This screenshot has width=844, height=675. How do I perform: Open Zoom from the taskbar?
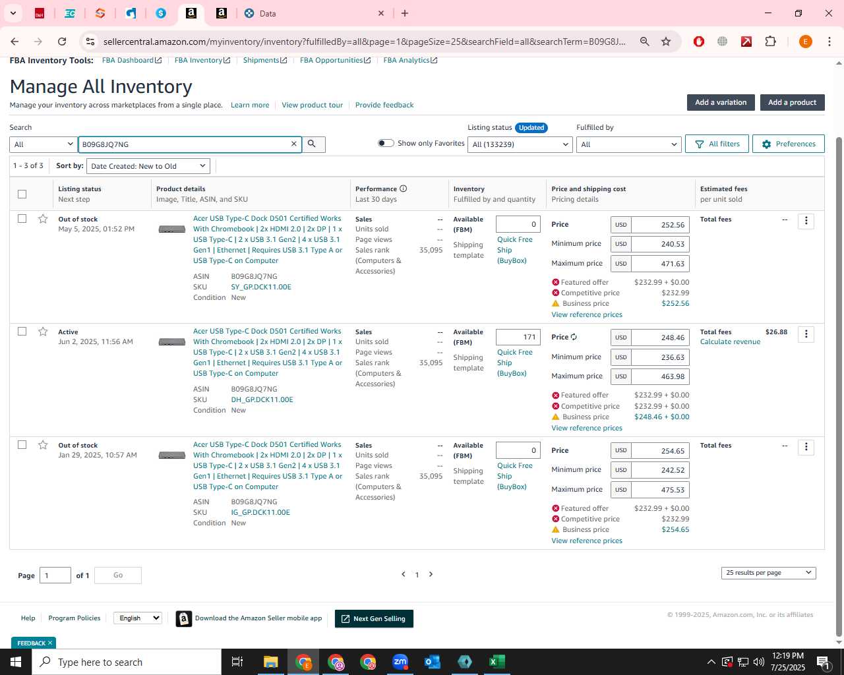[x=400, y=662]
